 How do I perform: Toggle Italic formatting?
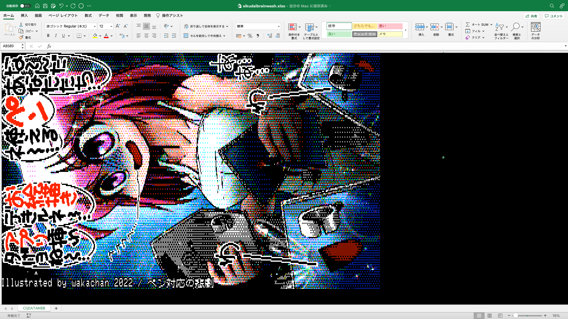[56, 36]
